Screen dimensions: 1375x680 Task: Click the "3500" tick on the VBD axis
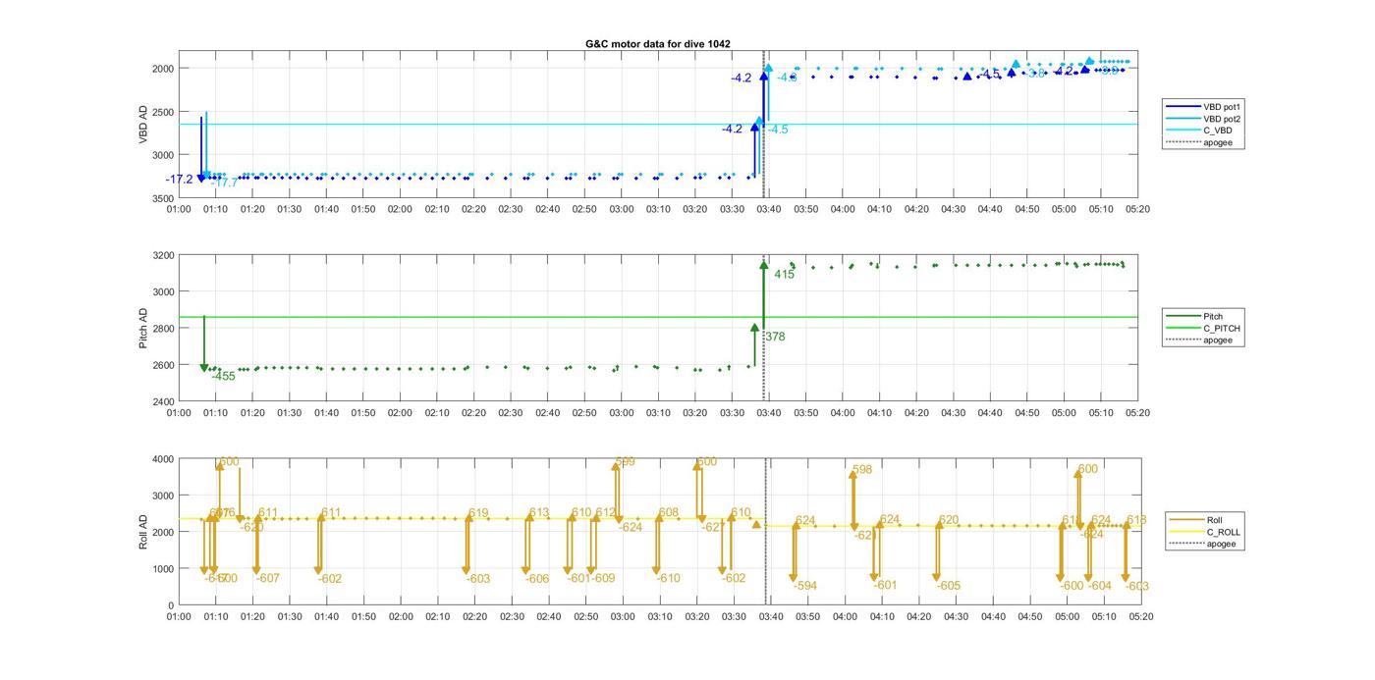pos(162,198)
